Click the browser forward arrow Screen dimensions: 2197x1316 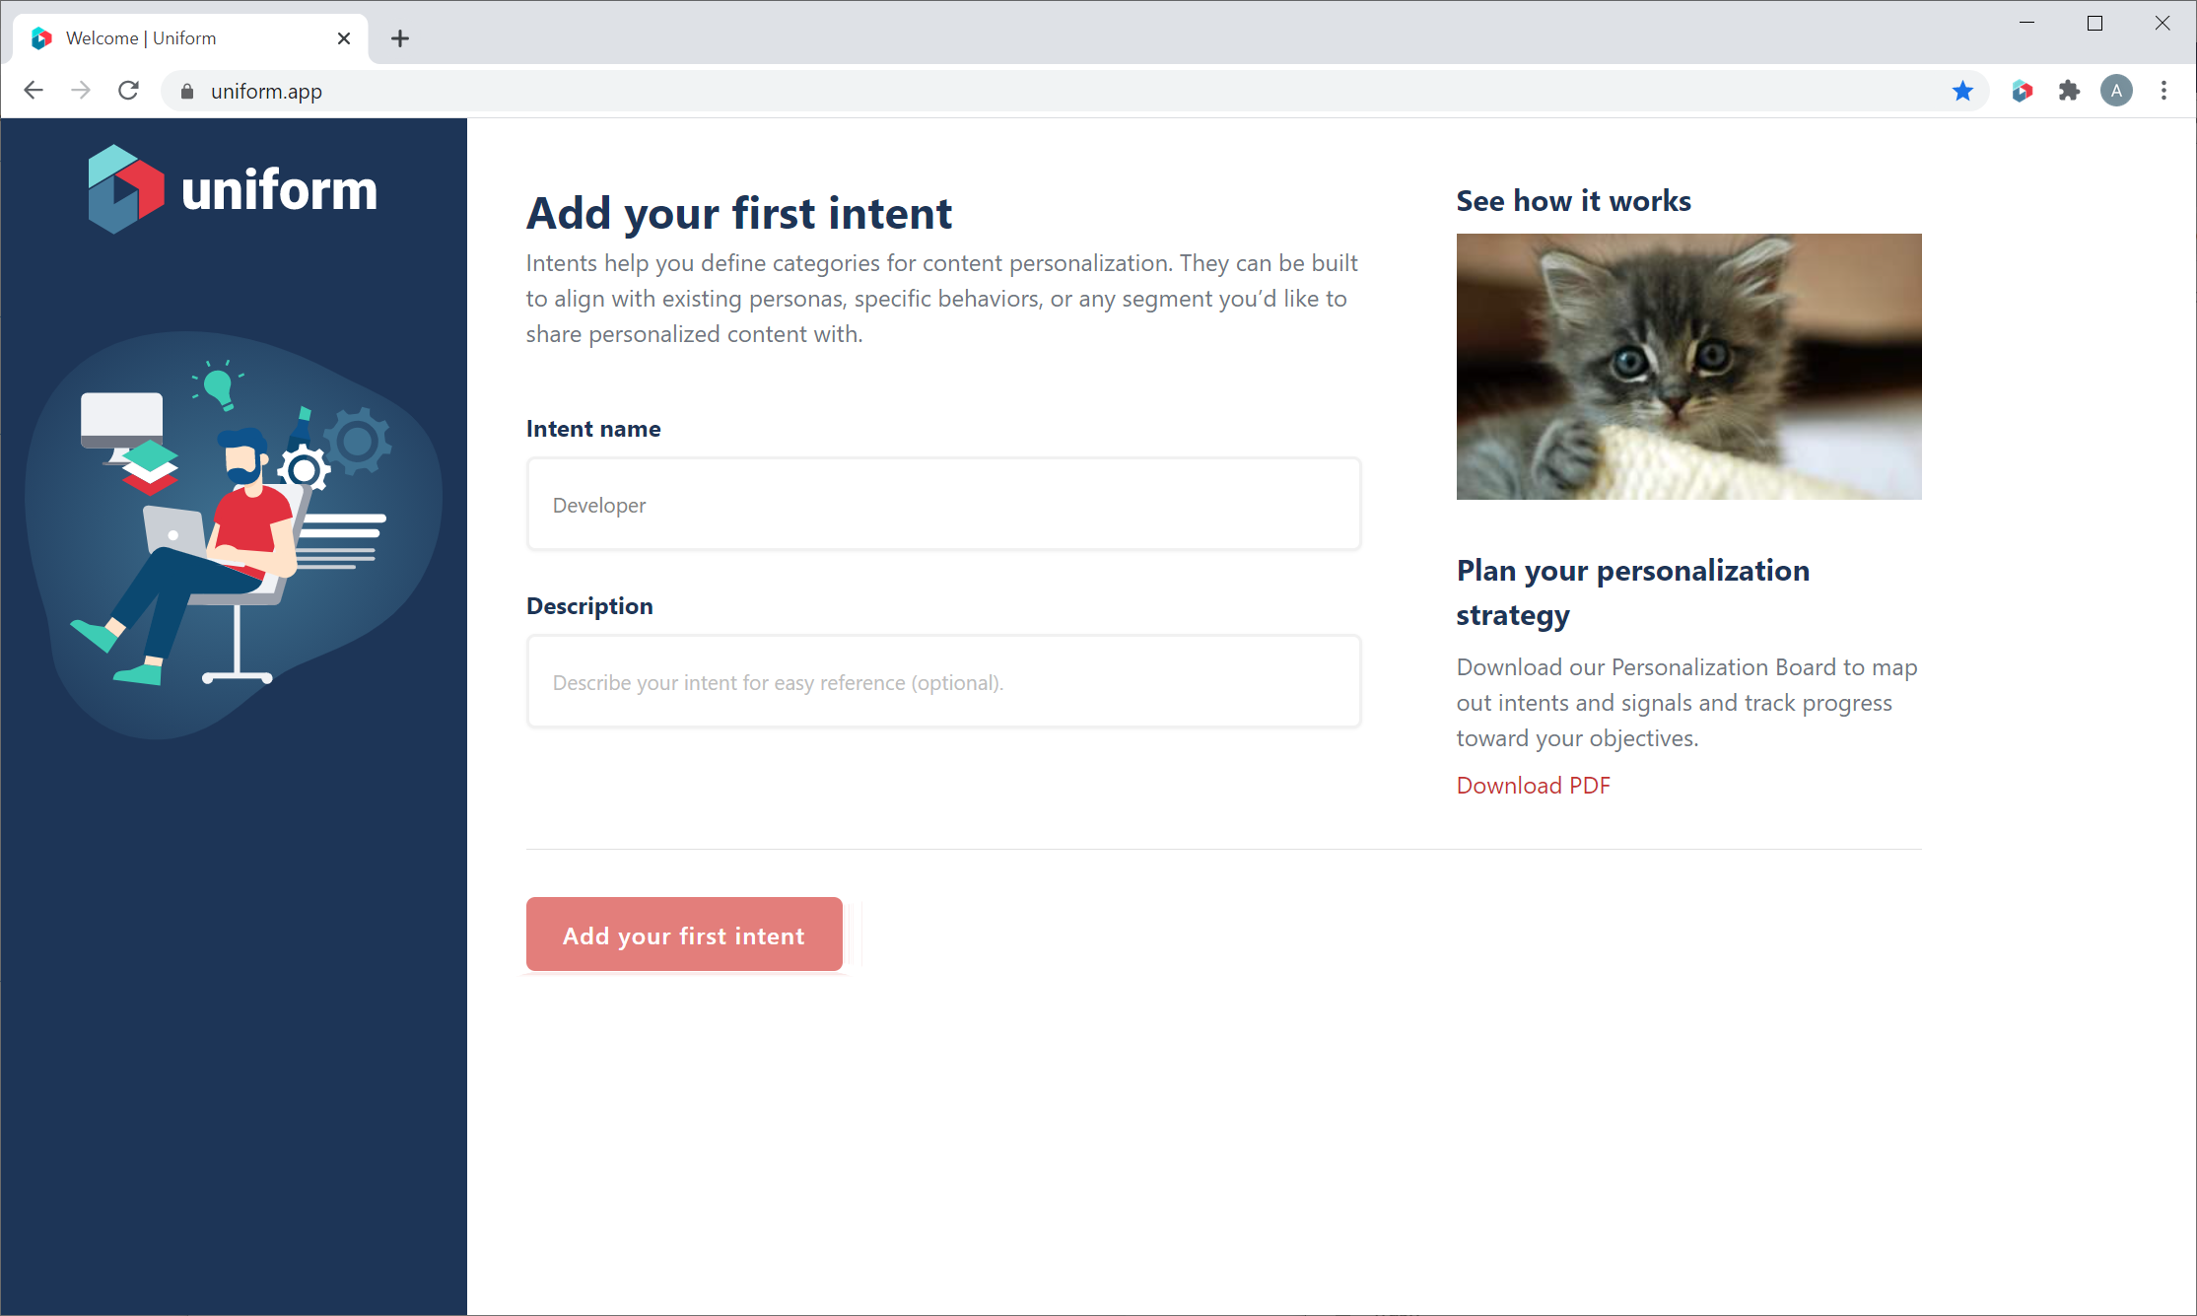click(x=81, y=91)
